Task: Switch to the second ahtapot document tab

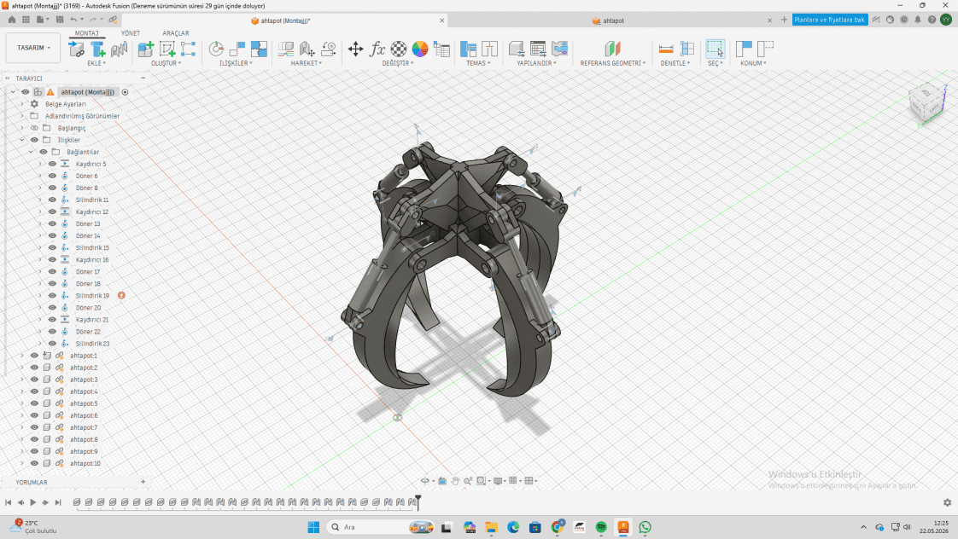Action: tap(613, 20)
